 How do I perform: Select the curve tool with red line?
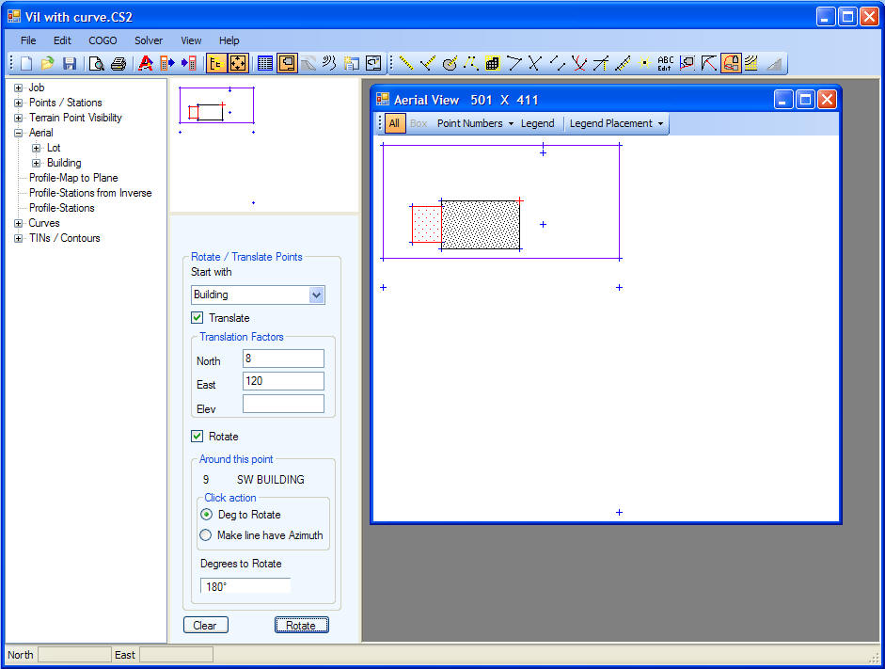709,63
